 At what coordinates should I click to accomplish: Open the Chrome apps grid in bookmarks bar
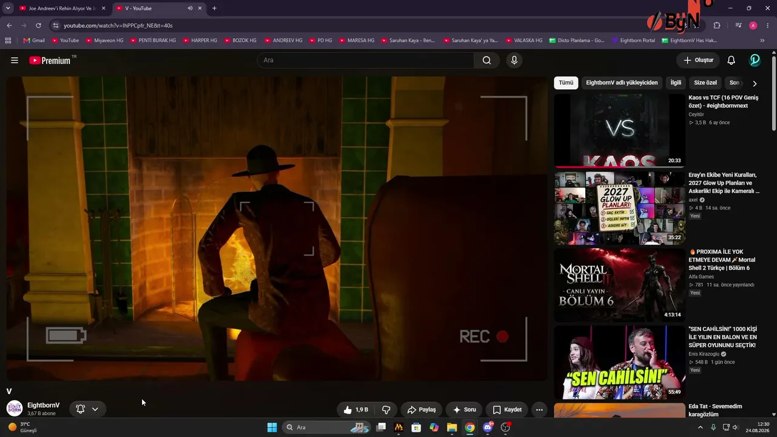8,41
